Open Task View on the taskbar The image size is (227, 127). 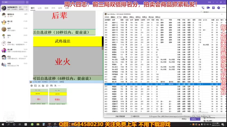click(20, 124)
